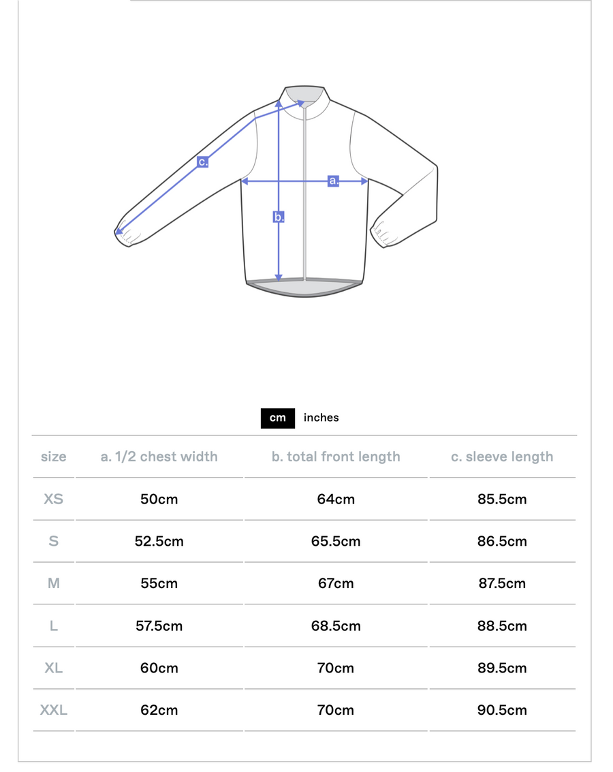
Task: Click the 65.5cm front length for S
Action: pos(336,541)
